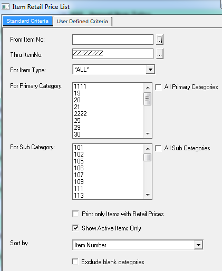Expand the For Item Type dropdown
Screen dimensions: 222x271
pos(150,70)
